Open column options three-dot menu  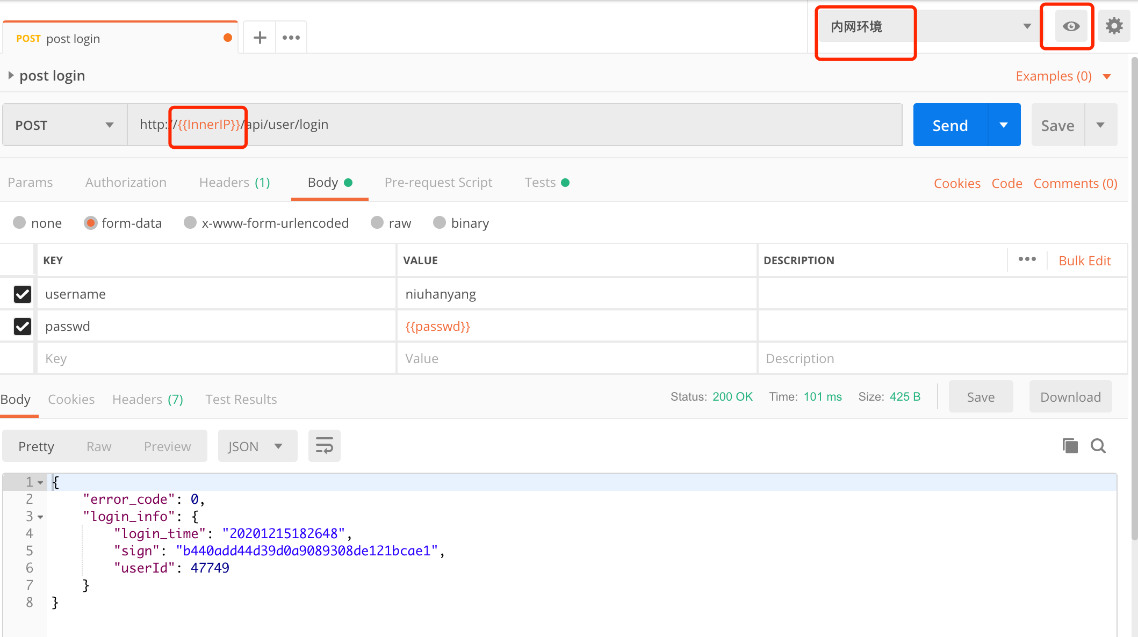click(x=1027, y=259)
